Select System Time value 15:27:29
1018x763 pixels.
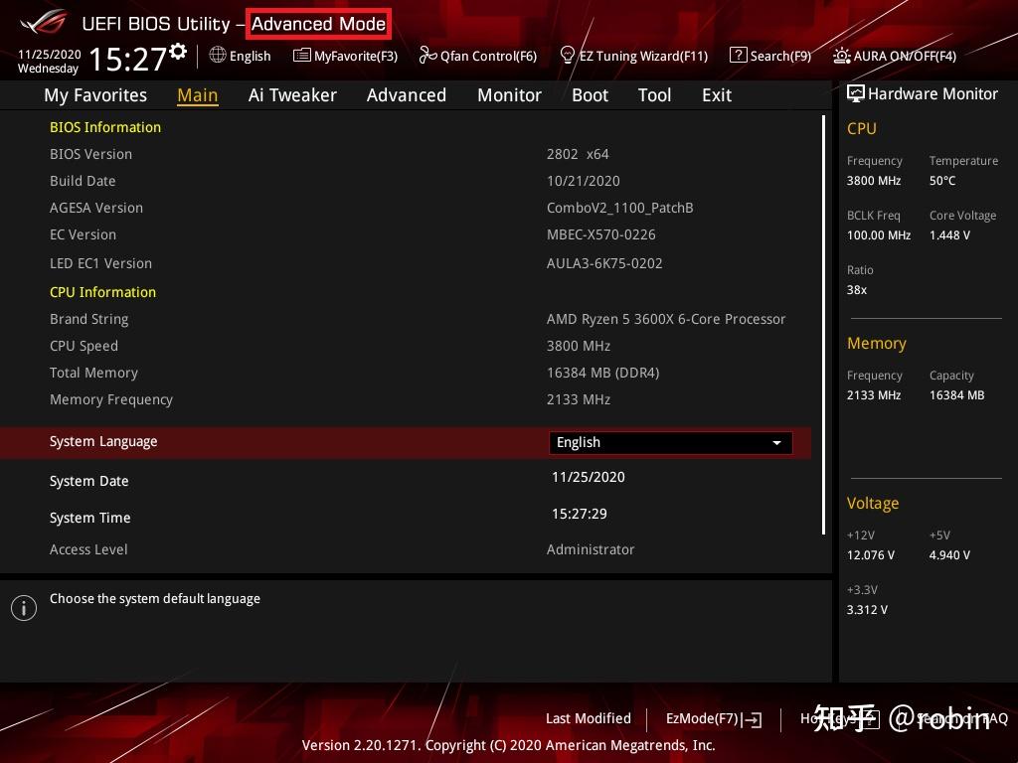click(580, 514)
